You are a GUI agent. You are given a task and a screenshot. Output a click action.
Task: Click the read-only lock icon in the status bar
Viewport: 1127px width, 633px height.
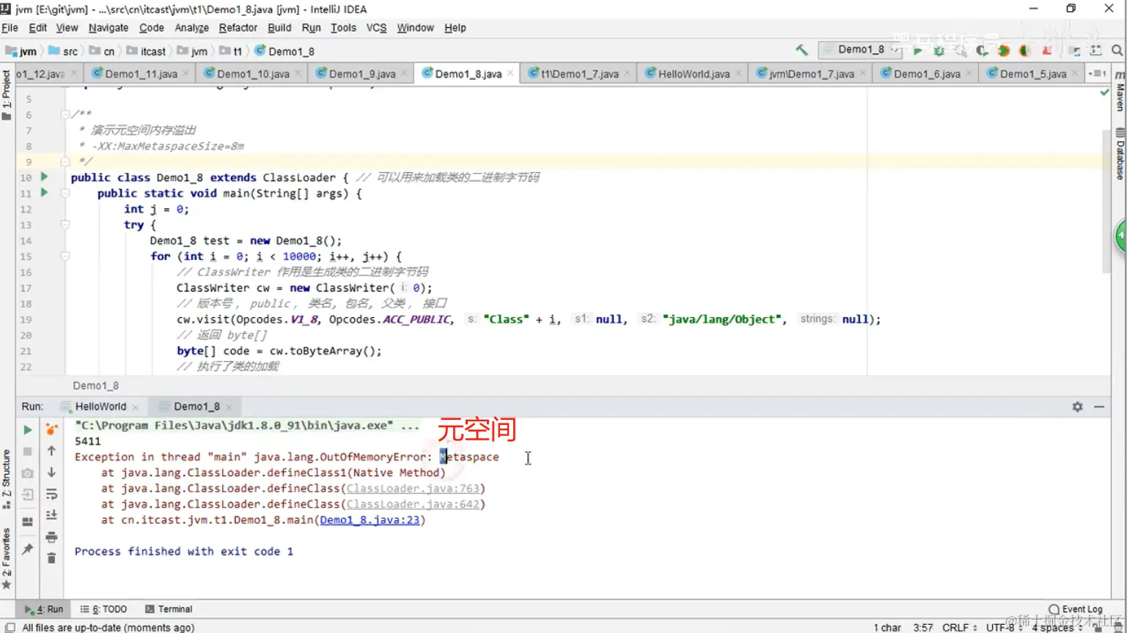(1098, 628)
